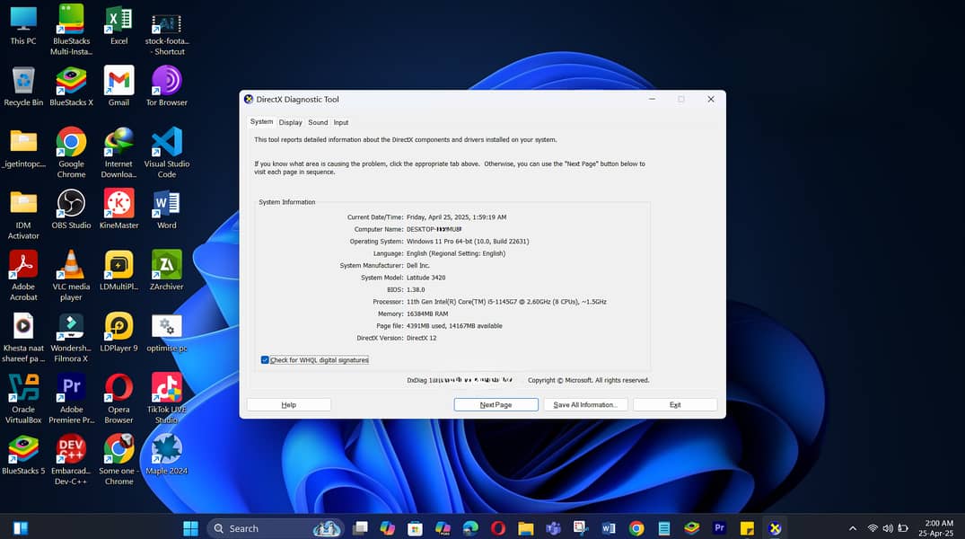The image size is (965, 539).
Task: Launch Visual Studio Code
Action: tap(166, 153)
